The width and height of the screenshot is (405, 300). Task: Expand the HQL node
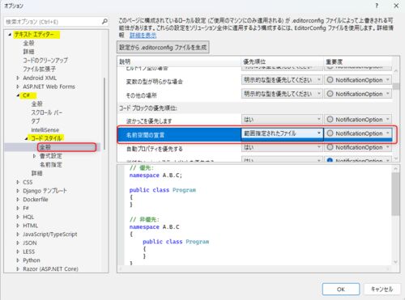pyautogui.click(x=18, y=217)
